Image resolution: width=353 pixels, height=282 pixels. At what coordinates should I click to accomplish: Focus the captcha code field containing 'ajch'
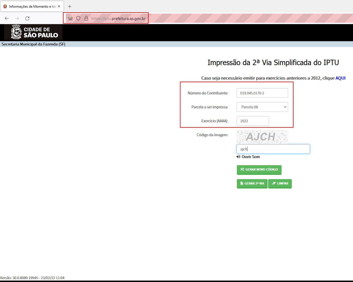(273, 149)
